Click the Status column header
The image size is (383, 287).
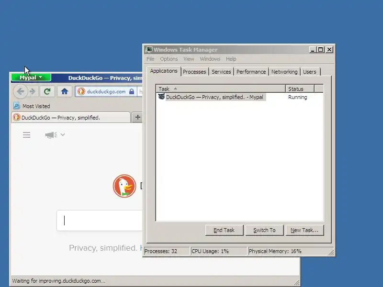(x=300, y=89)
